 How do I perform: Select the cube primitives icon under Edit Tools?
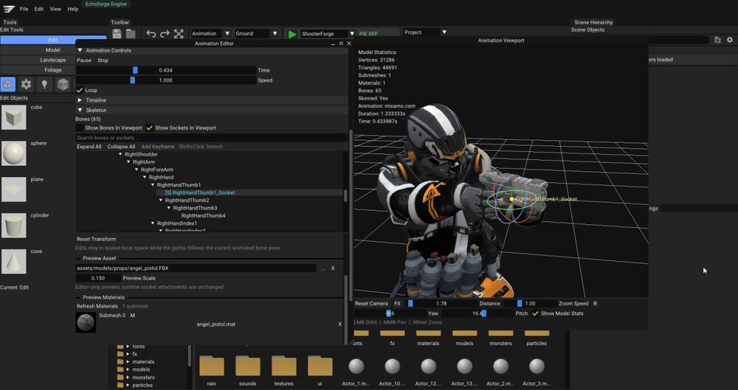coord(8,84)
